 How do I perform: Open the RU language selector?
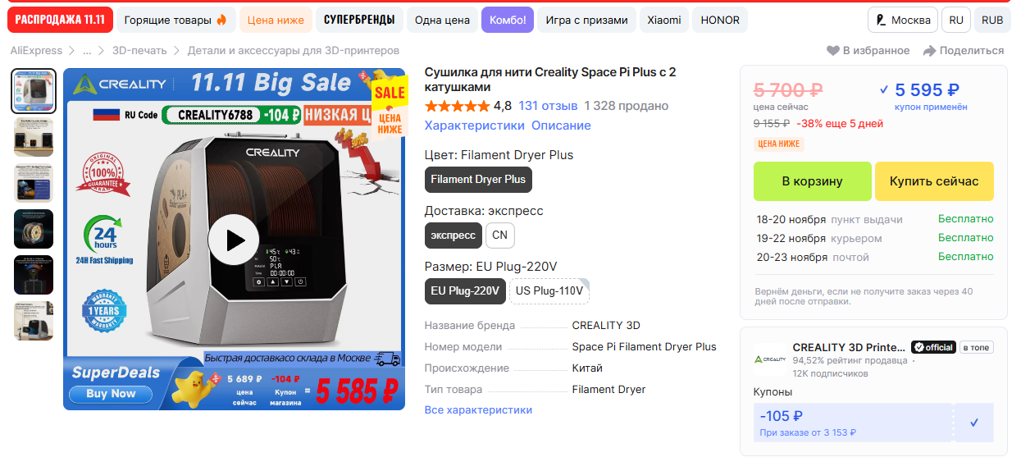[956, 20]
